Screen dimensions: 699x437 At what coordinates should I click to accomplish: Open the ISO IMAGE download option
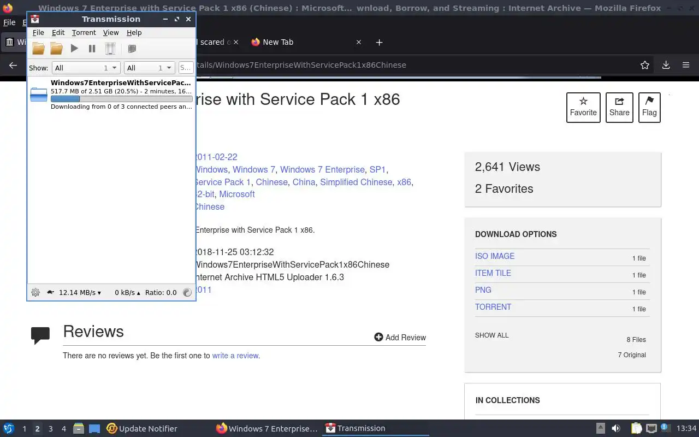pos(495,256)
